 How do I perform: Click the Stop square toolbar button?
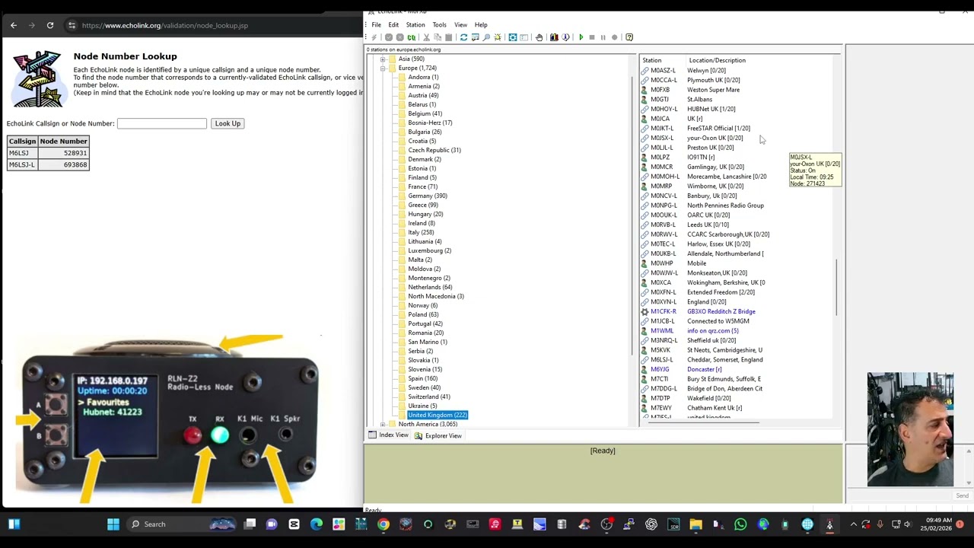[592, 37]
